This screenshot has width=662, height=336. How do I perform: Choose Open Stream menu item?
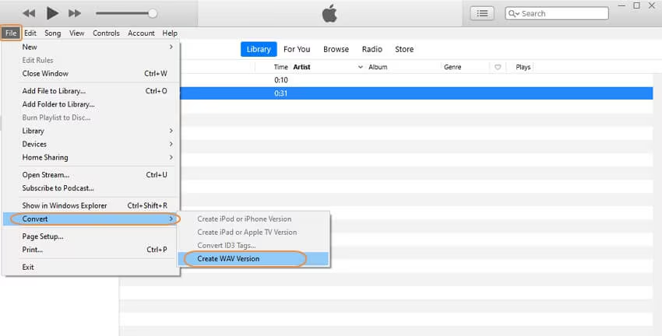coord(91,174)
